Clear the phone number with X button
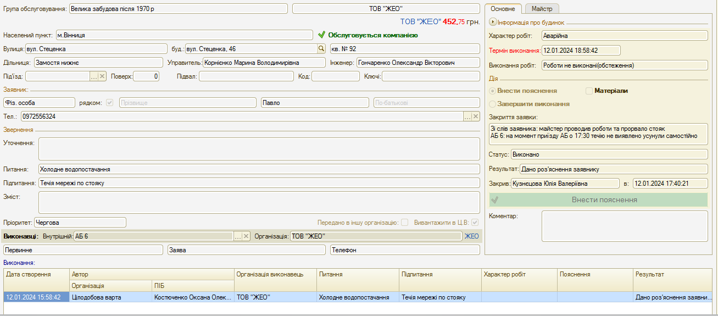 click(476, 117)
